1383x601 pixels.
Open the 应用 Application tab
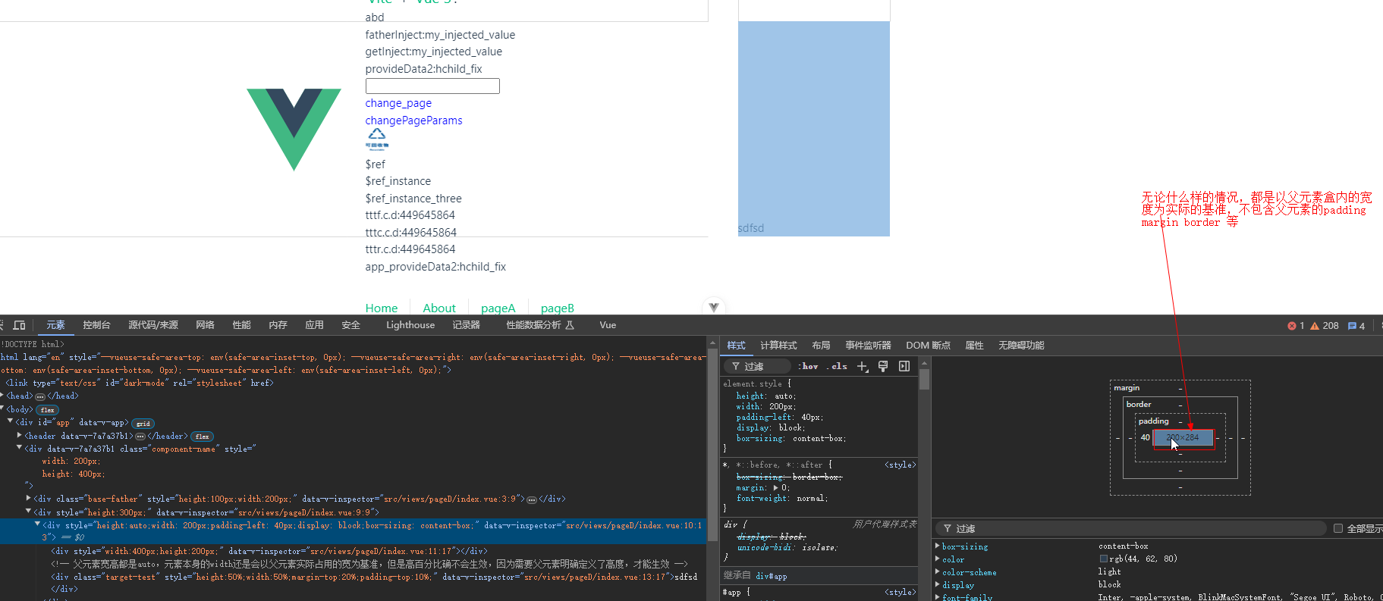(314, 325)
